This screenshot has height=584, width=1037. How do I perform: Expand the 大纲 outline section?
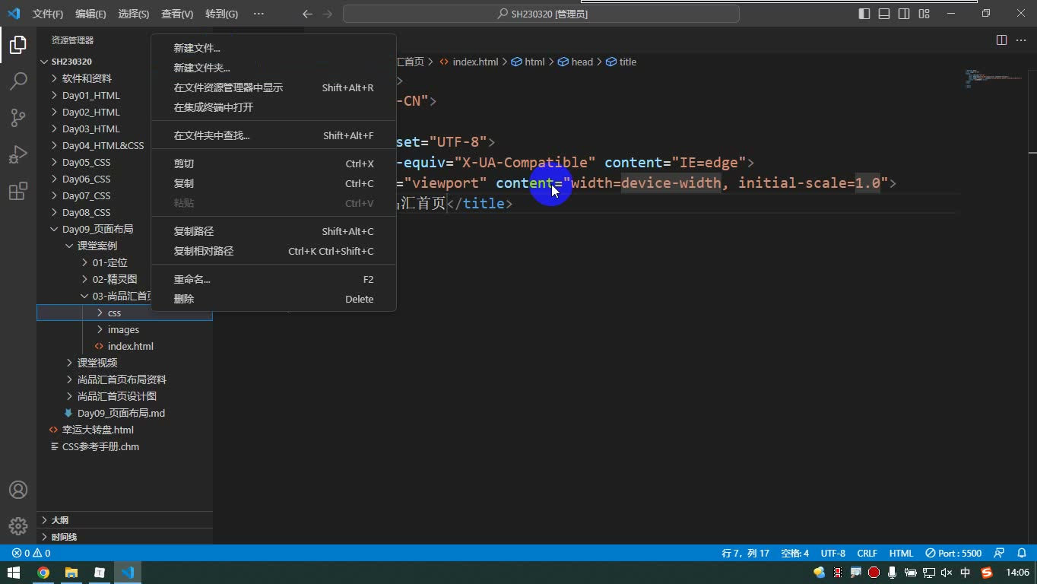pos(125,520)
